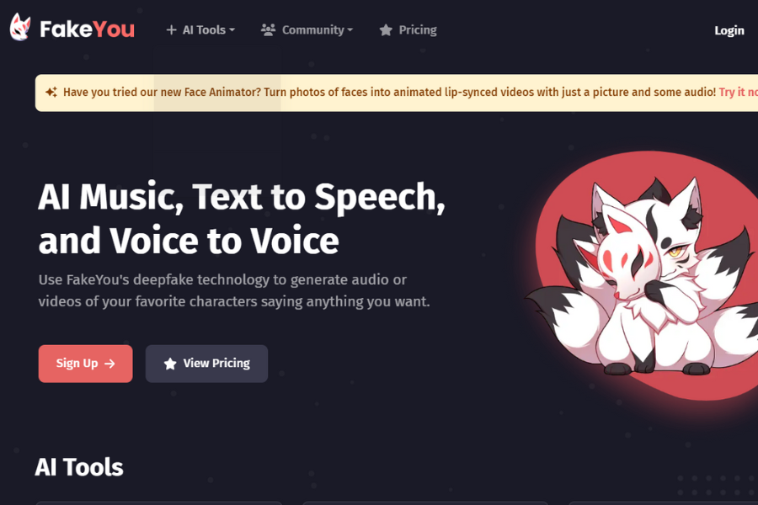This screenshot has width=758, height=505.
Task: Click the star icon on View Pricing button
Action: (170, 364)
